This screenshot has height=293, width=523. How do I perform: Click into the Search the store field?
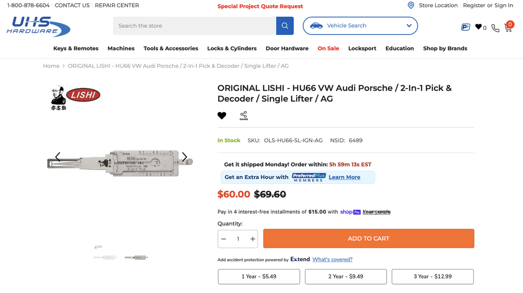click(195, 26)
